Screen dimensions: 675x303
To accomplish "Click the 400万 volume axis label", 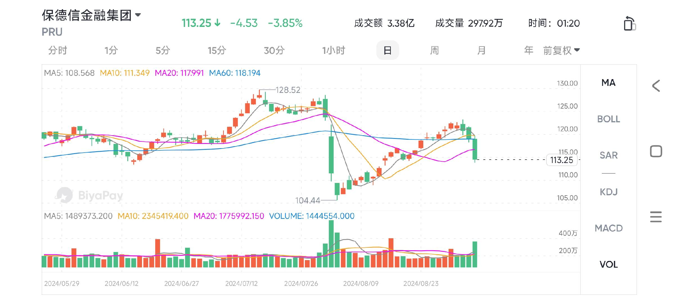I will coord(568,233).
